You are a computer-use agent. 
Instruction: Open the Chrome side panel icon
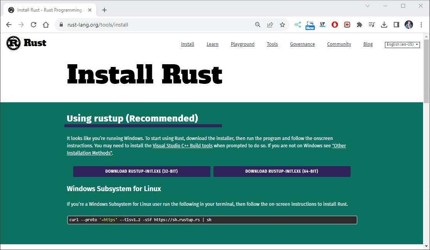(x=396, y=25)
